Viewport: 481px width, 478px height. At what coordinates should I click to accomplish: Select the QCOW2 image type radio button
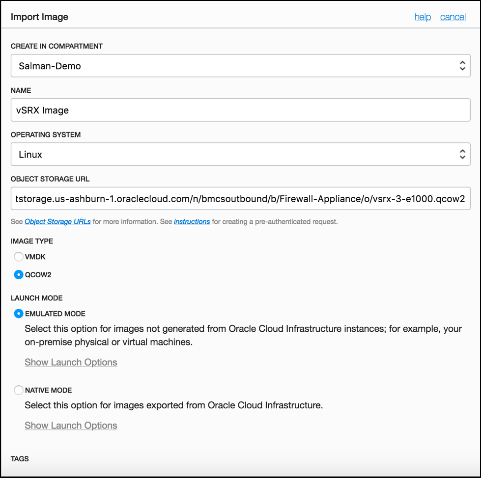19,275
